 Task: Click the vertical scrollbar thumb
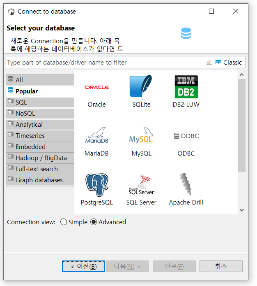pyautogui.click(x=241, y=126)
